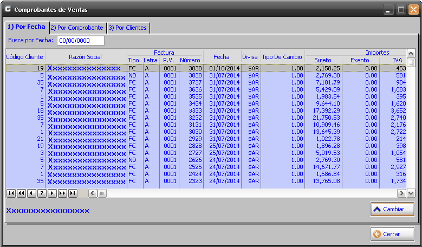The image size is (422, 247).
Task: Click the Razón Social column header
Action: [x=85, y=57]
